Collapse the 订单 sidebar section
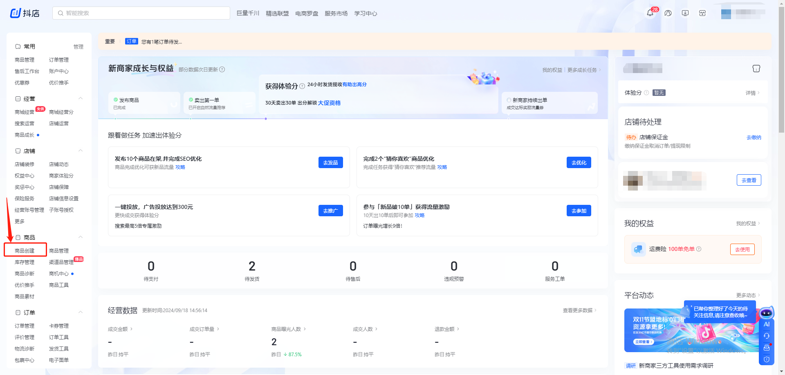This screenshot has height=375, width=785. click(x=81, y=312)
